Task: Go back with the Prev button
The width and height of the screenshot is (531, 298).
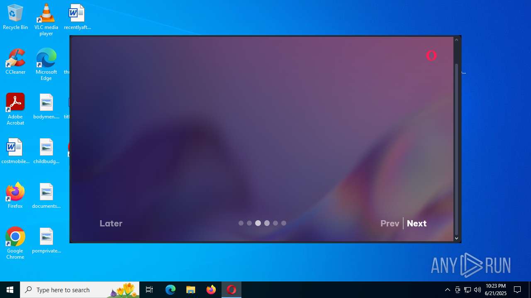Action: tap(390, 223)
